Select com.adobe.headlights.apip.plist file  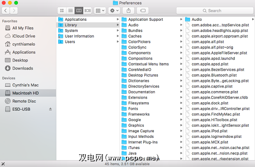click(220, 30)
